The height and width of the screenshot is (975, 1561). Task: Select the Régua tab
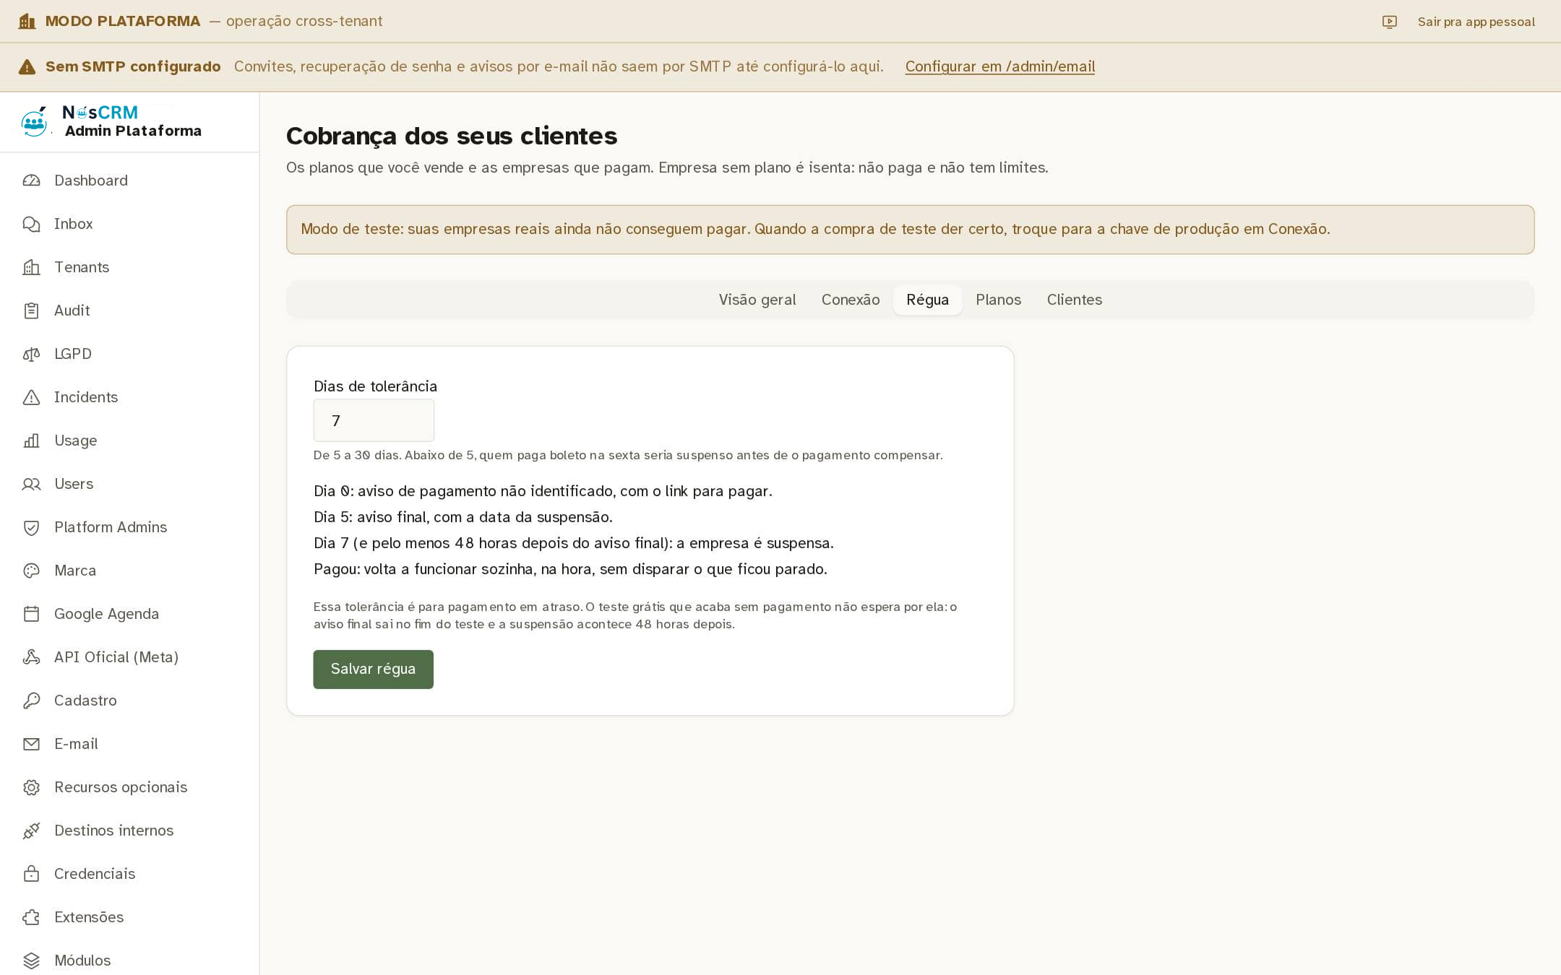click(927, 300)
